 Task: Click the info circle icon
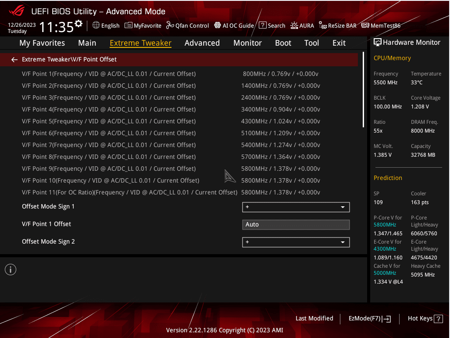(11, 270)
